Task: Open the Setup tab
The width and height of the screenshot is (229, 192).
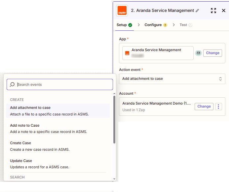Action: click(122, 25)
